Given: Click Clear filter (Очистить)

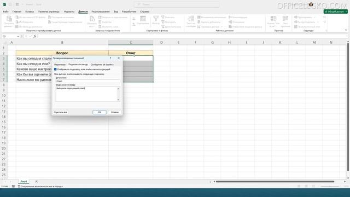Looking at the screenshot, I should point(168,17).
